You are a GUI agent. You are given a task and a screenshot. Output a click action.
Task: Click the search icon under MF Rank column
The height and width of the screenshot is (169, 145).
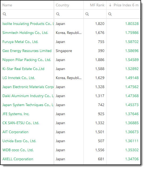pyautogui.click(x=87, y=14)
